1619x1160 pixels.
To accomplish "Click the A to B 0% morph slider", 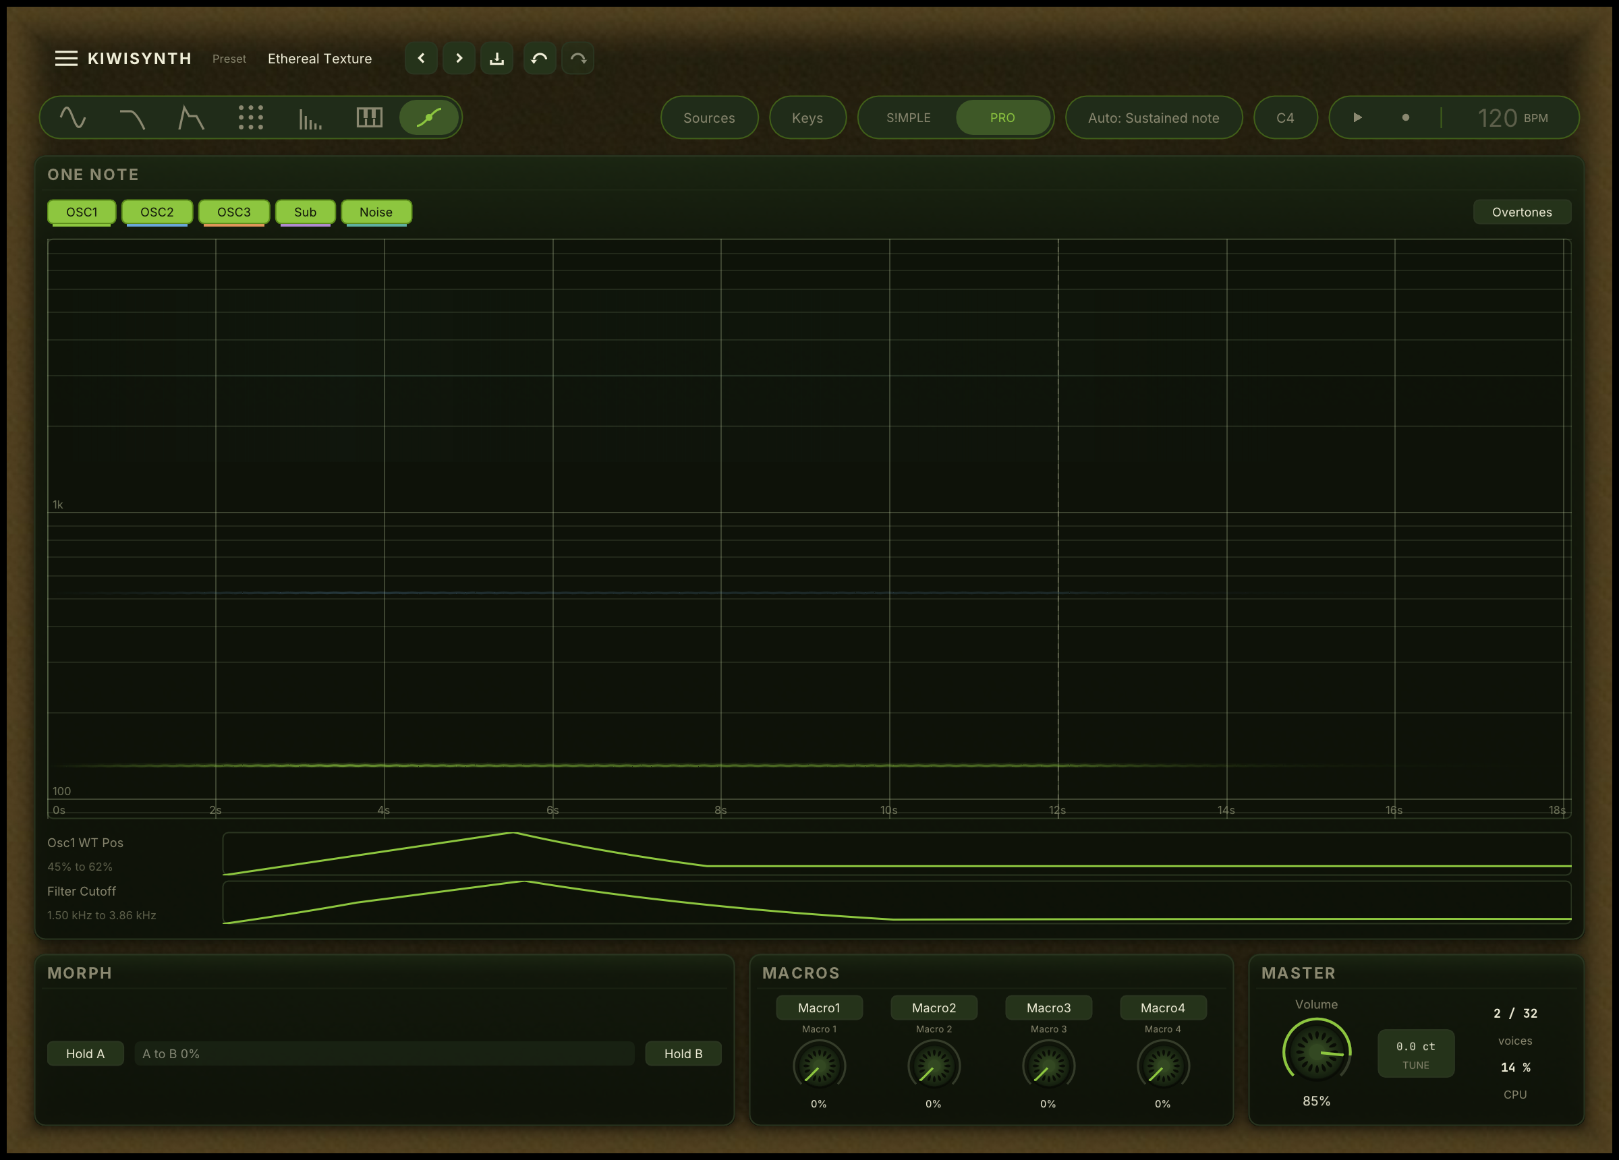I will [385, 1053].
